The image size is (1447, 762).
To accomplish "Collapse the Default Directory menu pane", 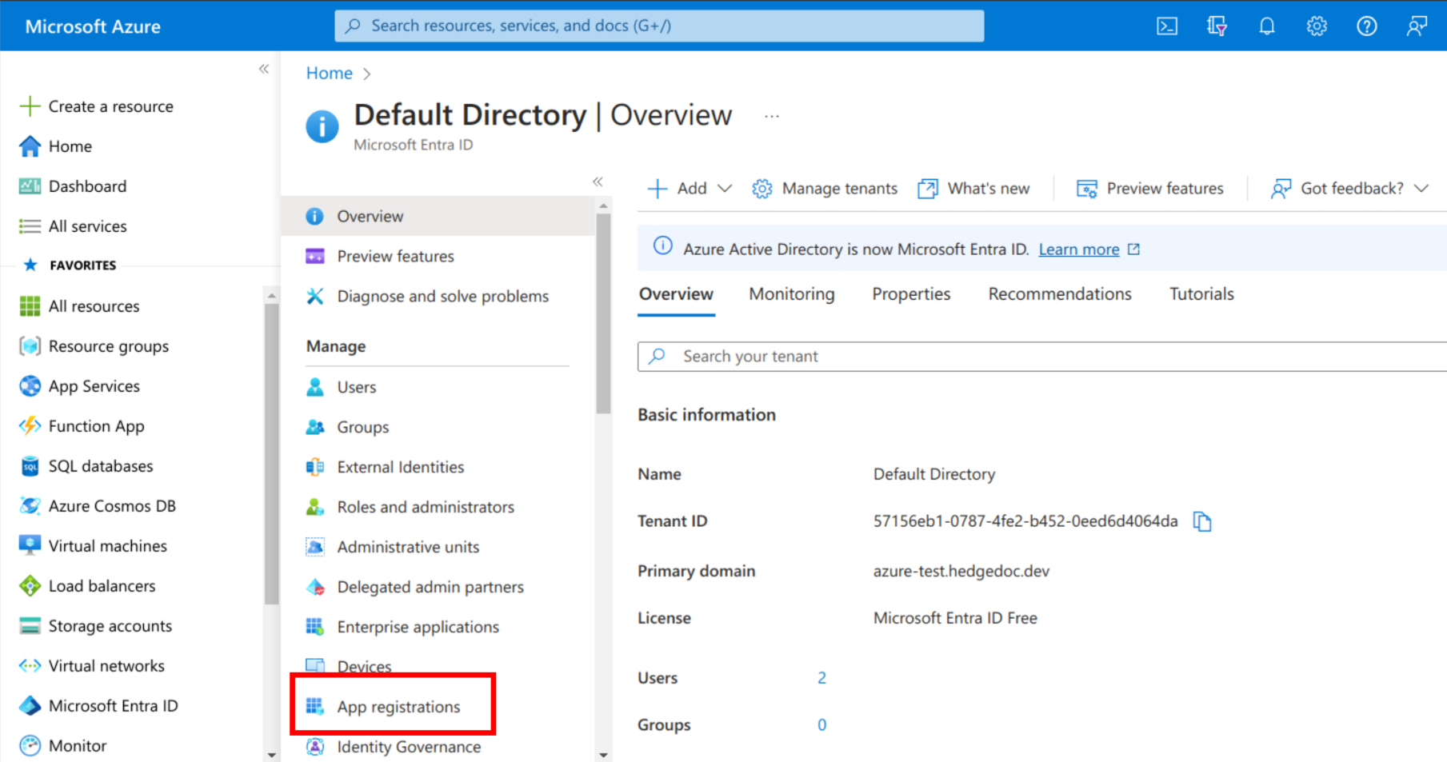I will tap(598, 182).
